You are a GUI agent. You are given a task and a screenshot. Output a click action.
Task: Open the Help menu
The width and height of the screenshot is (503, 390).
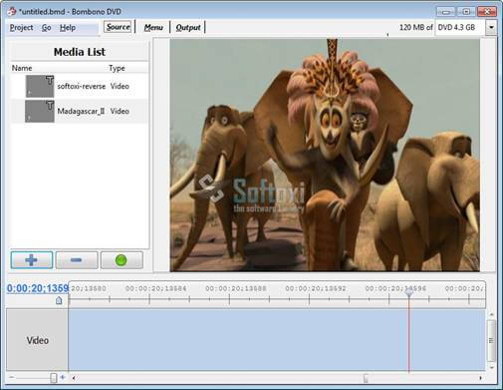68,28
